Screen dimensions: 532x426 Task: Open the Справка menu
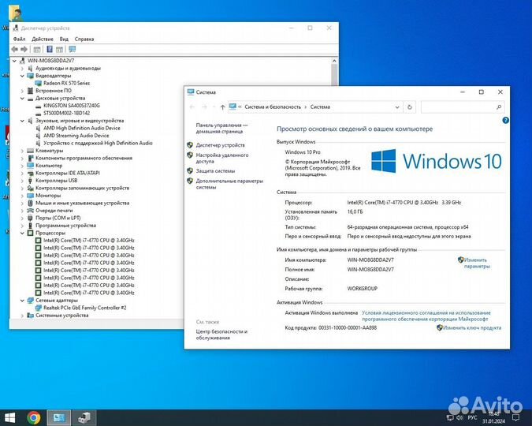[x=84, y=39]
